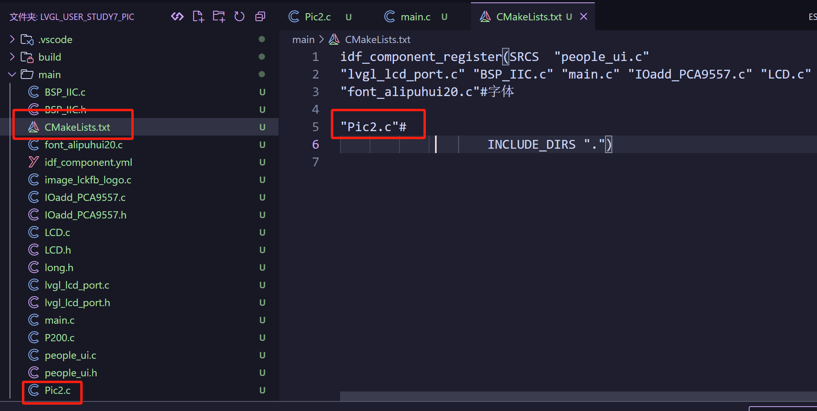Switch to the Pic2.c editor tab
The image size is (817, 411).
click(317, 17)
